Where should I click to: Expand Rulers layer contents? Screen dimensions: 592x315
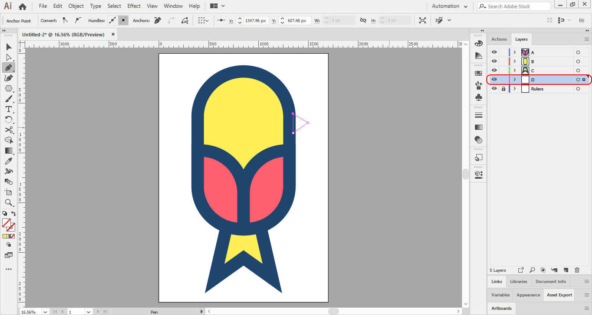click(514, 89)
